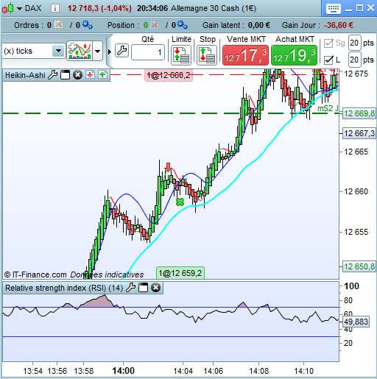
Task: Click the 12 667,3 current price label
Action: click(359, 133)
